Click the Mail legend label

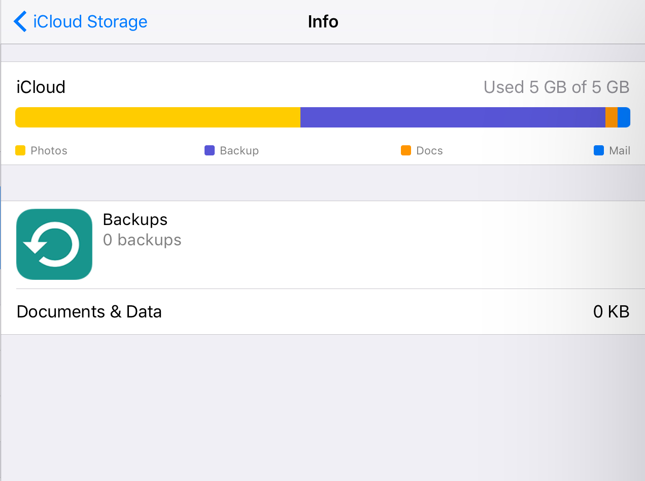pos(620,150)
